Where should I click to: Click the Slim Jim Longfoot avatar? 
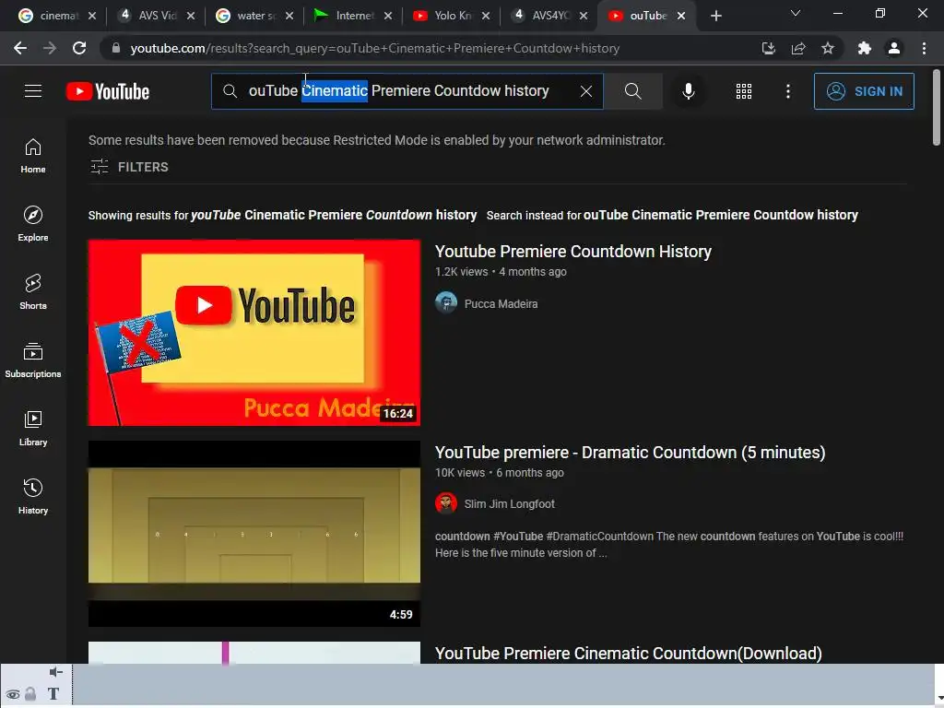(x=446, y=503)
